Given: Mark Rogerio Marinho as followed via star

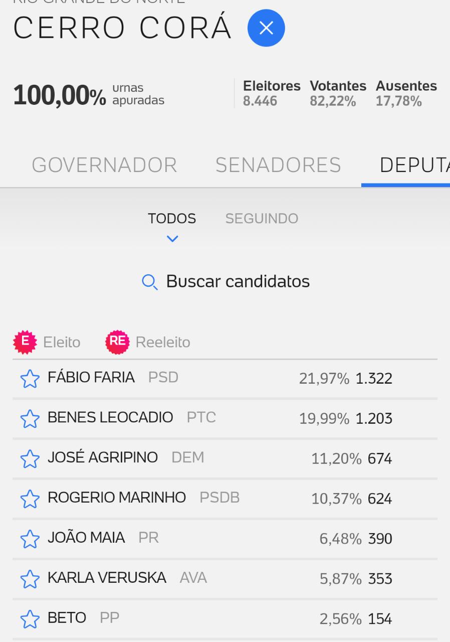Looking at the screenshot, I should tap(30, 499).
